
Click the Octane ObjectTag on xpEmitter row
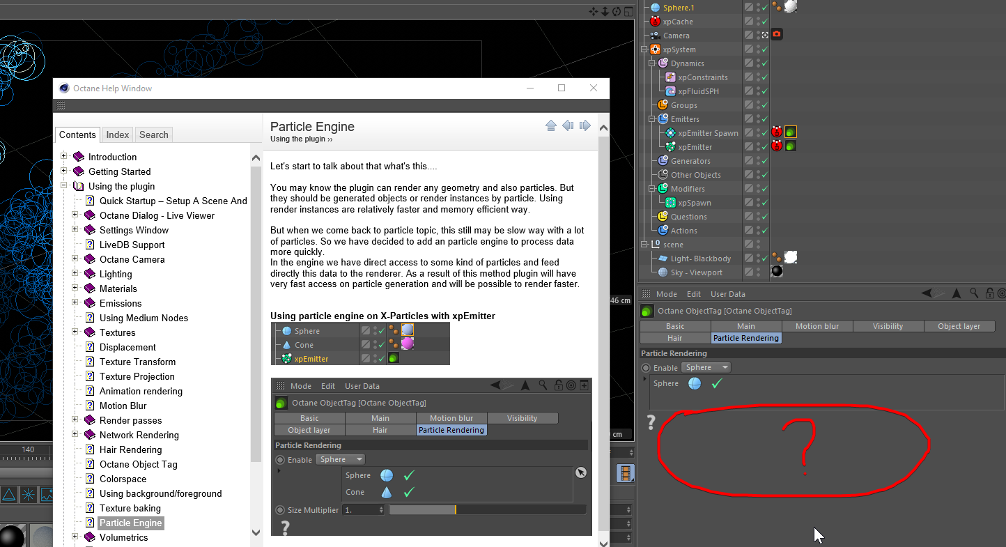pos(791,146)
